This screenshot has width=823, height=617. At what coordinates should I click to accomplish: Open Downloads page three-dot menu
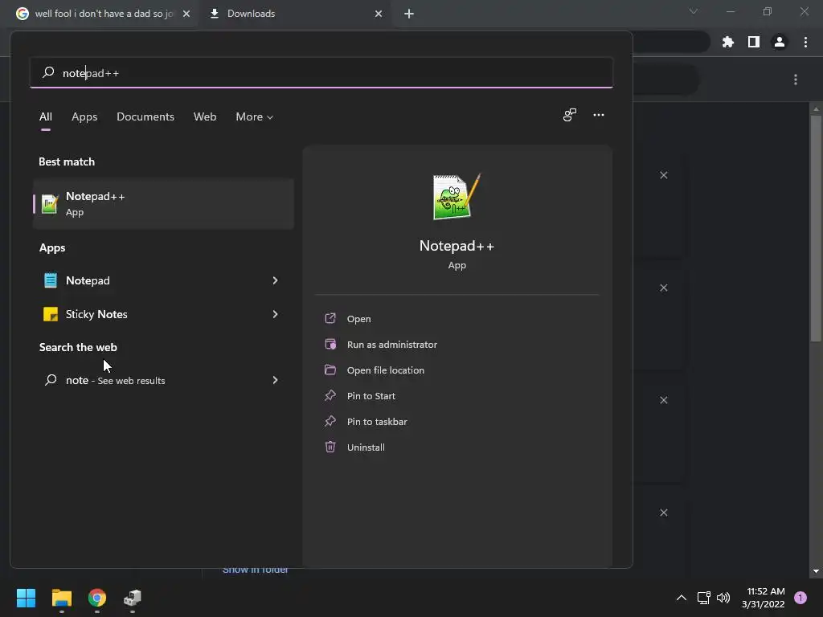(796, 80)
